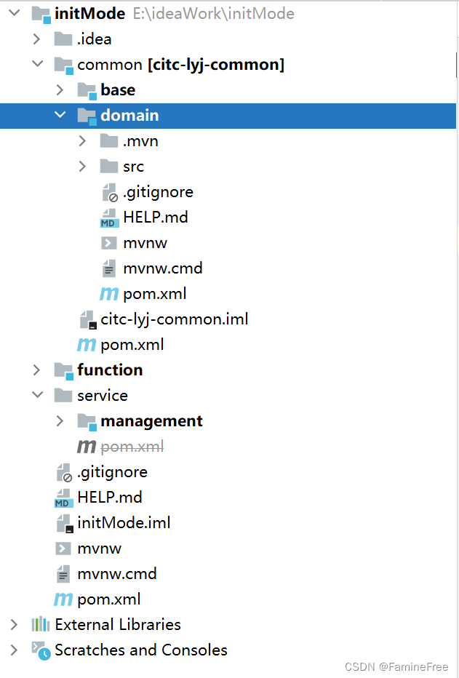Open the project root pom.xml Maven icon
Screen dimensions: 459x678
62,599
